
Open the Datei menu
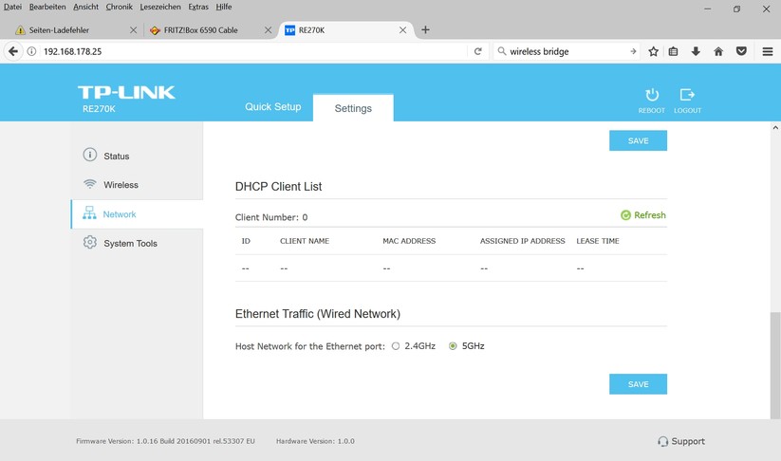[13, 7]
